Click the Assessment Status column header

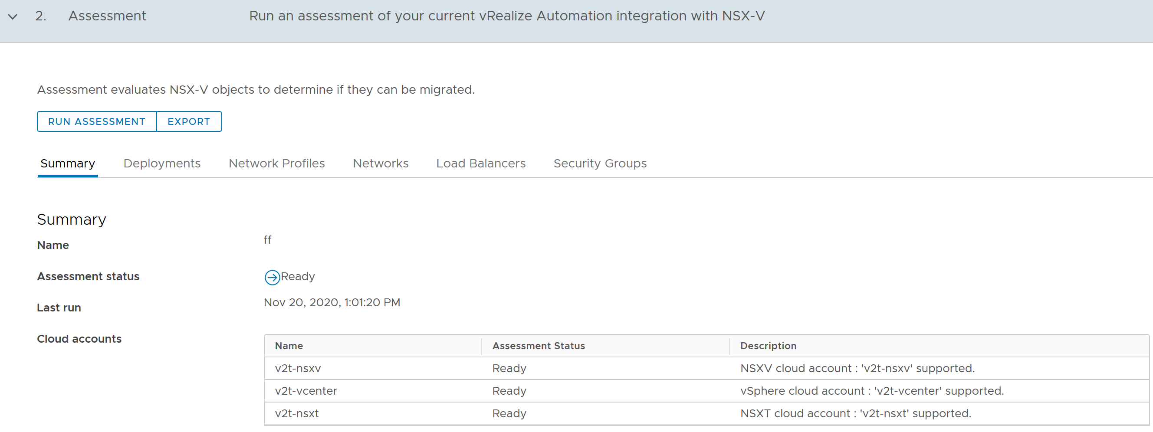(x=539, y=346)
